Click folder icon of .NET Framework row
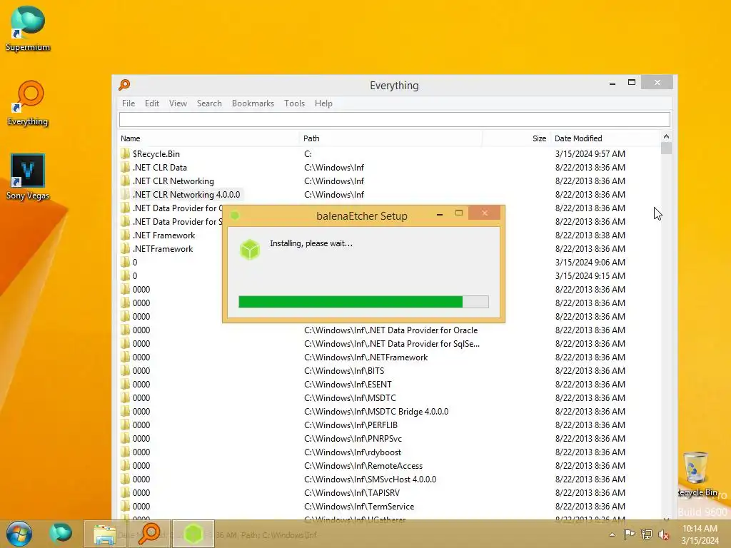The height and width of the screenshot is (548, 731). 125,235
